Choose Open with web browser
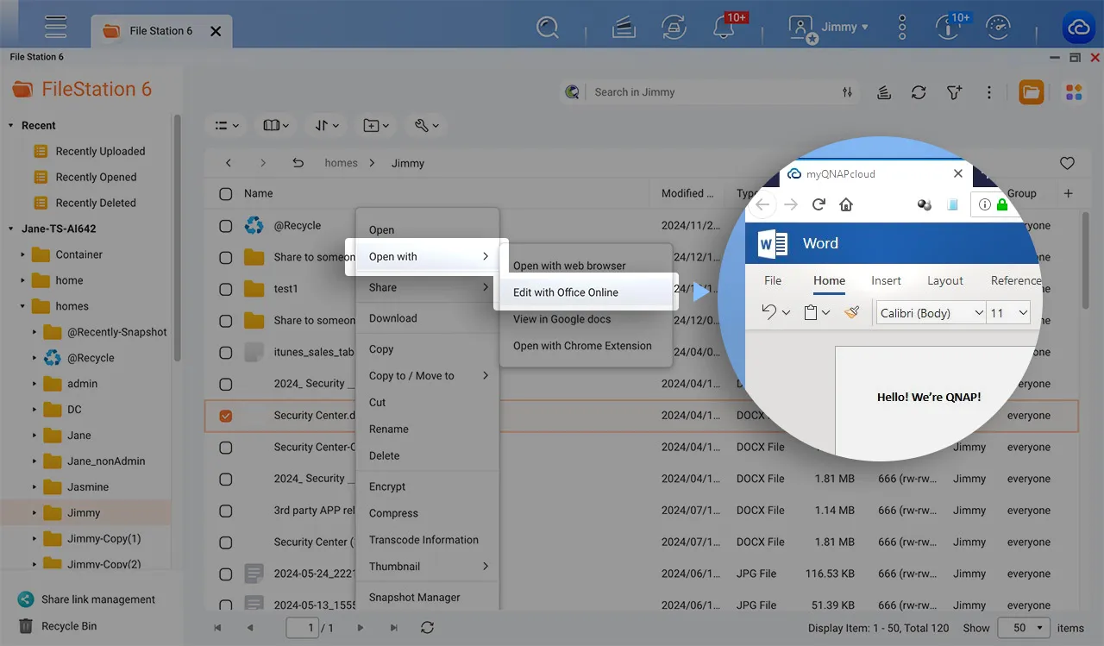The image size is (1104, 646). coord(585,266)
